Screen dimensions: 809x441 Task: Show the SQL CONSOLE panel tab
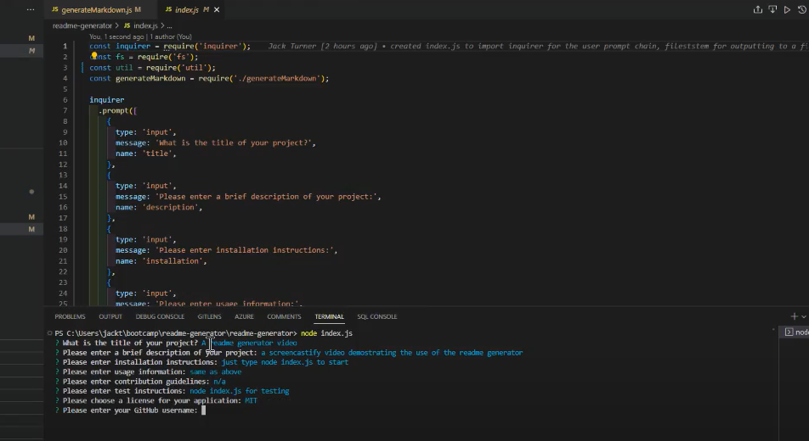click(x=376, y=316)
